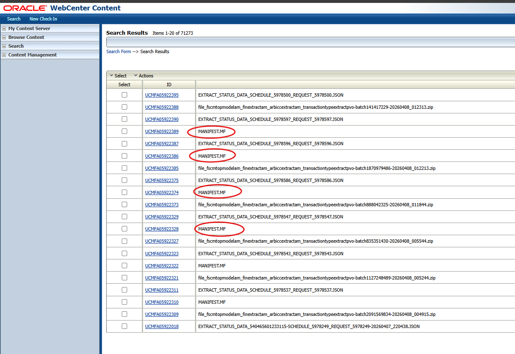This screenshot has width=515, height=354.
Task: Open the Select dropdown above results table
Action: [x=118, y=76]
